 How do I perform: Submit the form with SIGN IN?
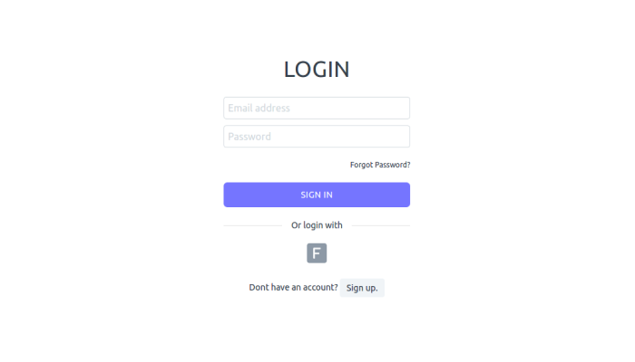click(317, 195)
